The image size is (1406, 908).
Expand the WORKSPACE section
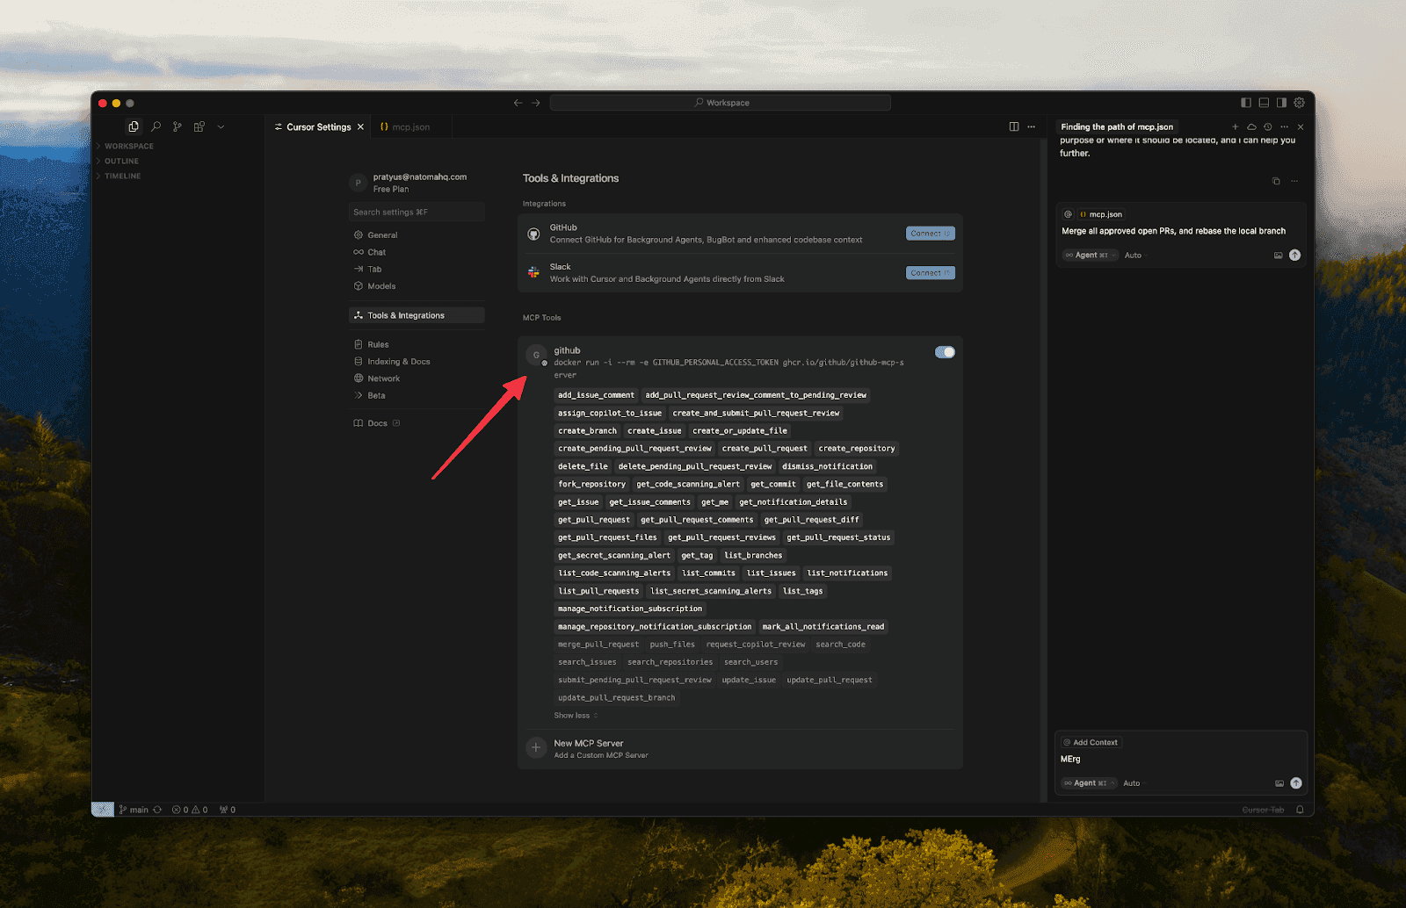128,147
